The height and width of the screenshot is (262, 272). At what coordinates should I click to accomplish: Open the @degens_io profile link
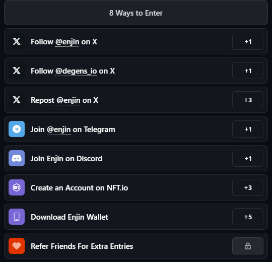point(76,71)
